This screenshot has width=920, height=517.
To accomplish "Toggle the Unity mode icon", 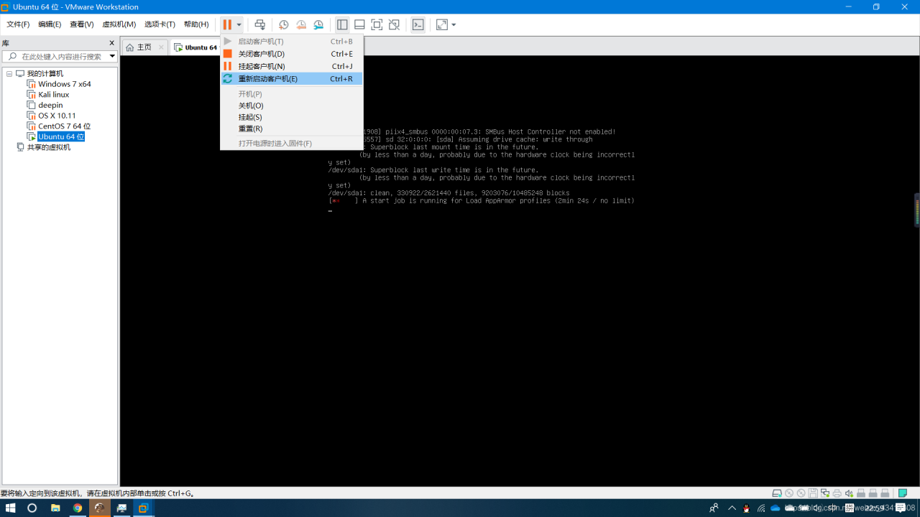I will (x=394, y=24).
